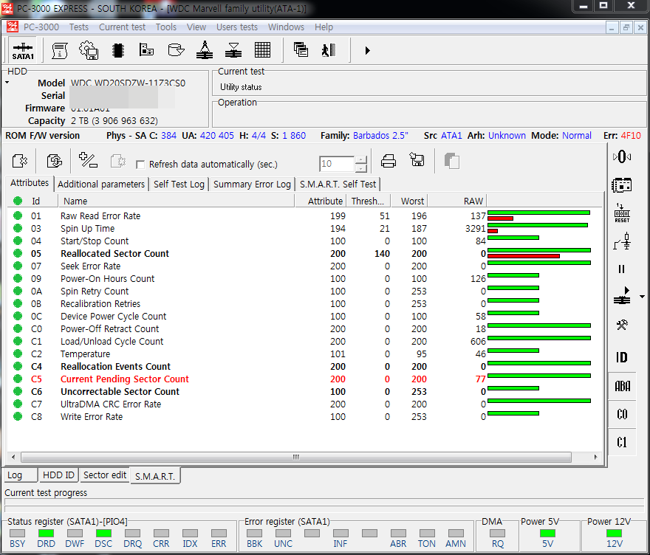
Task: Open the HDD info scroll icon
Action: [x=59, y=50]
